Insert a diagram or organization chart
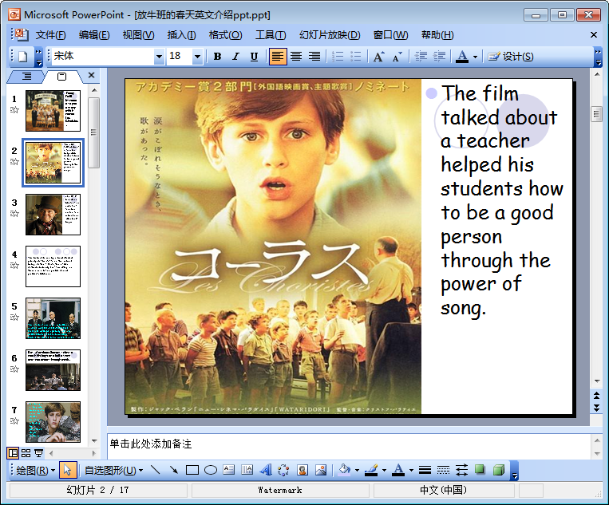This screenshot has height=505, width=609. [283, 470]
